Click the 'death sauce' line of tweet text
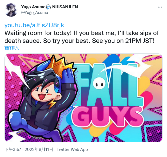Image resolution: width=167 pixels, height=157 pixels. (x=79, y=41)
